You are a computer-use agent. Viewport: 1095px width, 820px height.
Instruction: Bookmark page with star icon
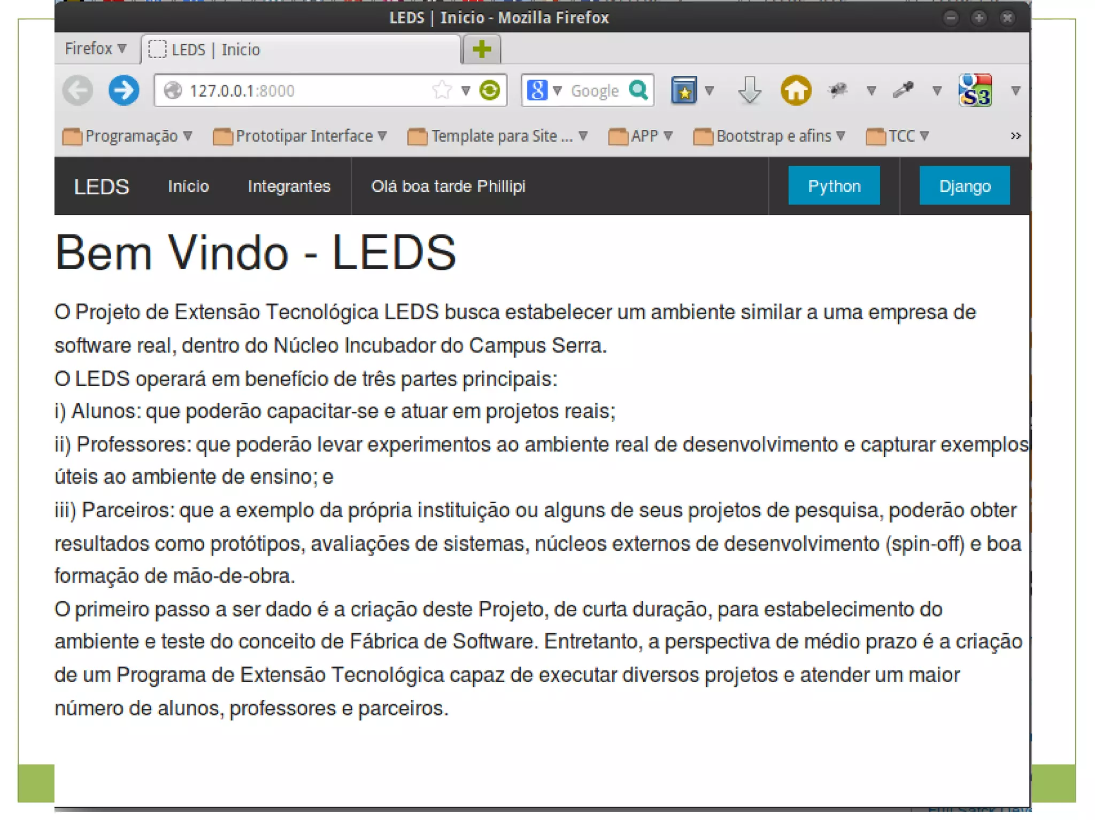tap(442, 90)
